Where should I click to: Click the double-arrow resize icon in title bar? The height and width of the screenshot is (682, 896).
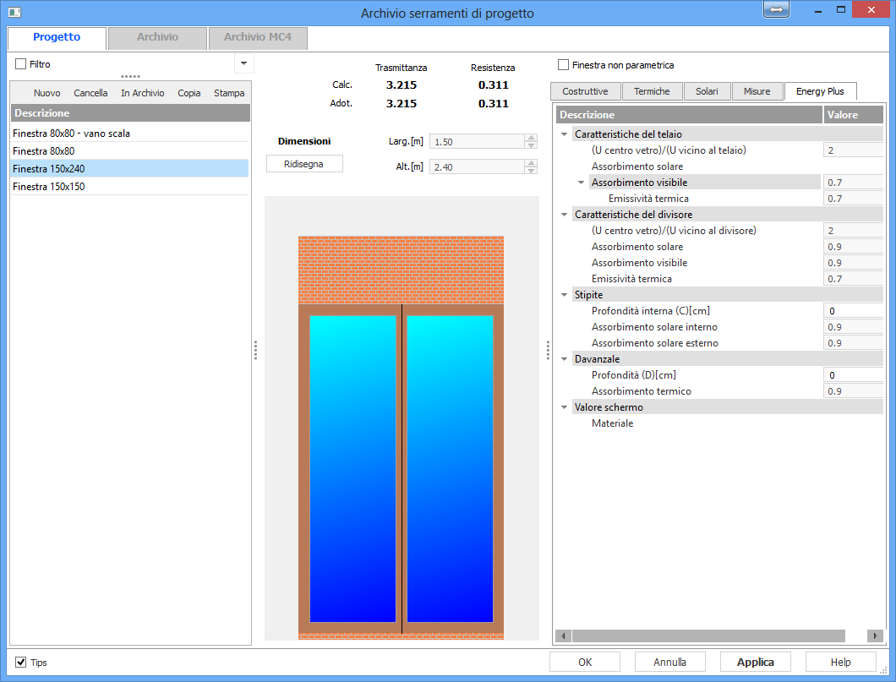click(776, 9)
